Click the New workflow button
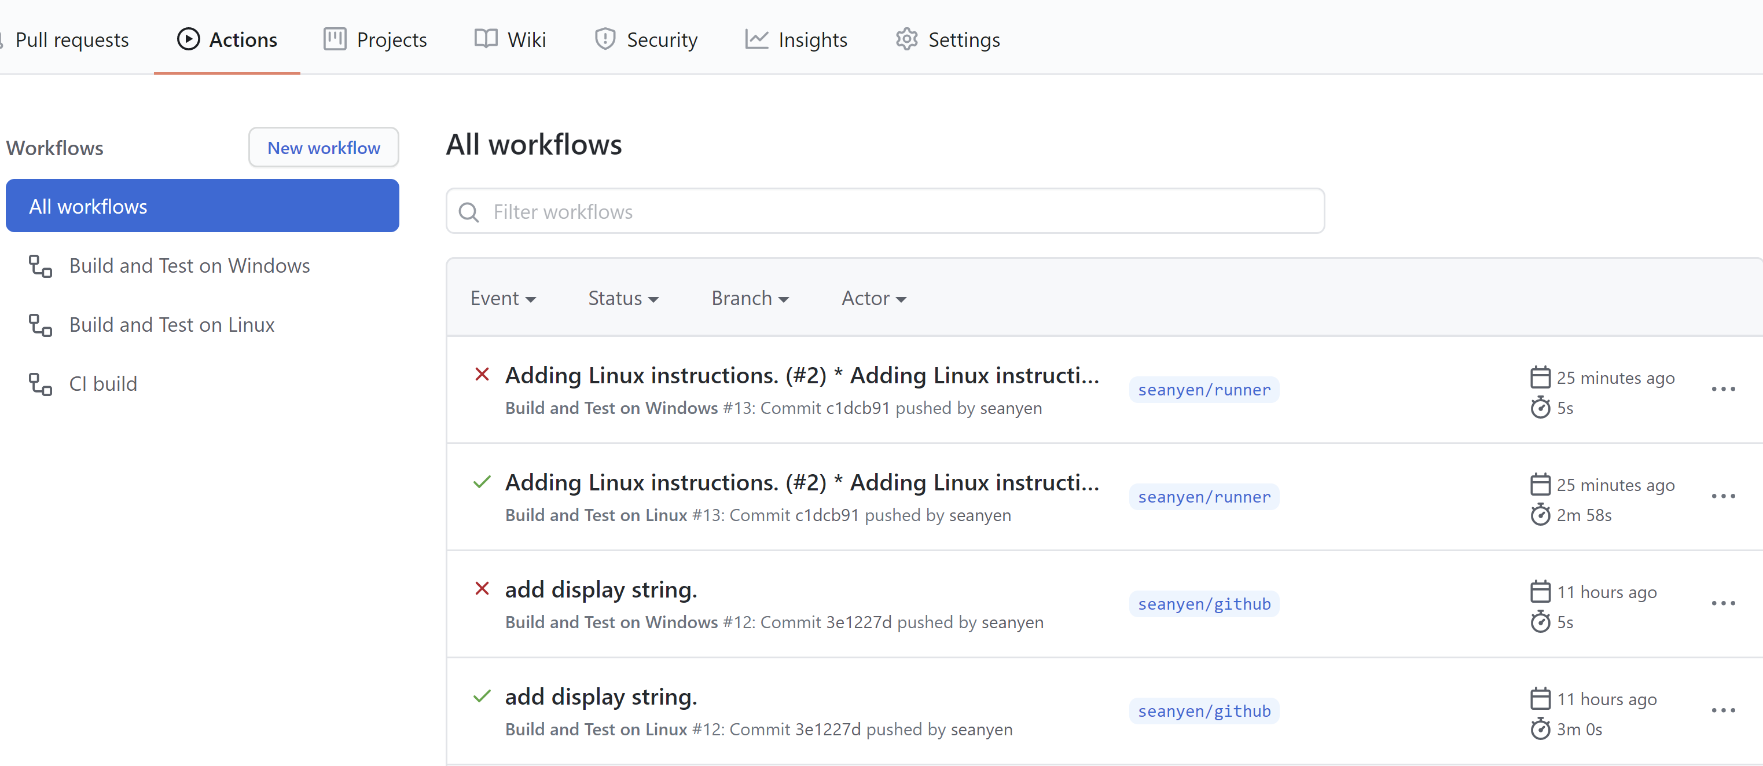This screenshot has height=766, width=1763. click(323, 147)
